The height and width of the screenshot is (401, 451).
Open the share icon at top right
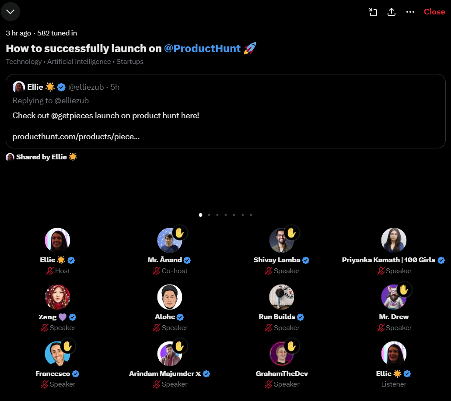(392, 12)
